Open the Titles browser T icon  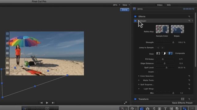click(165, 109)
